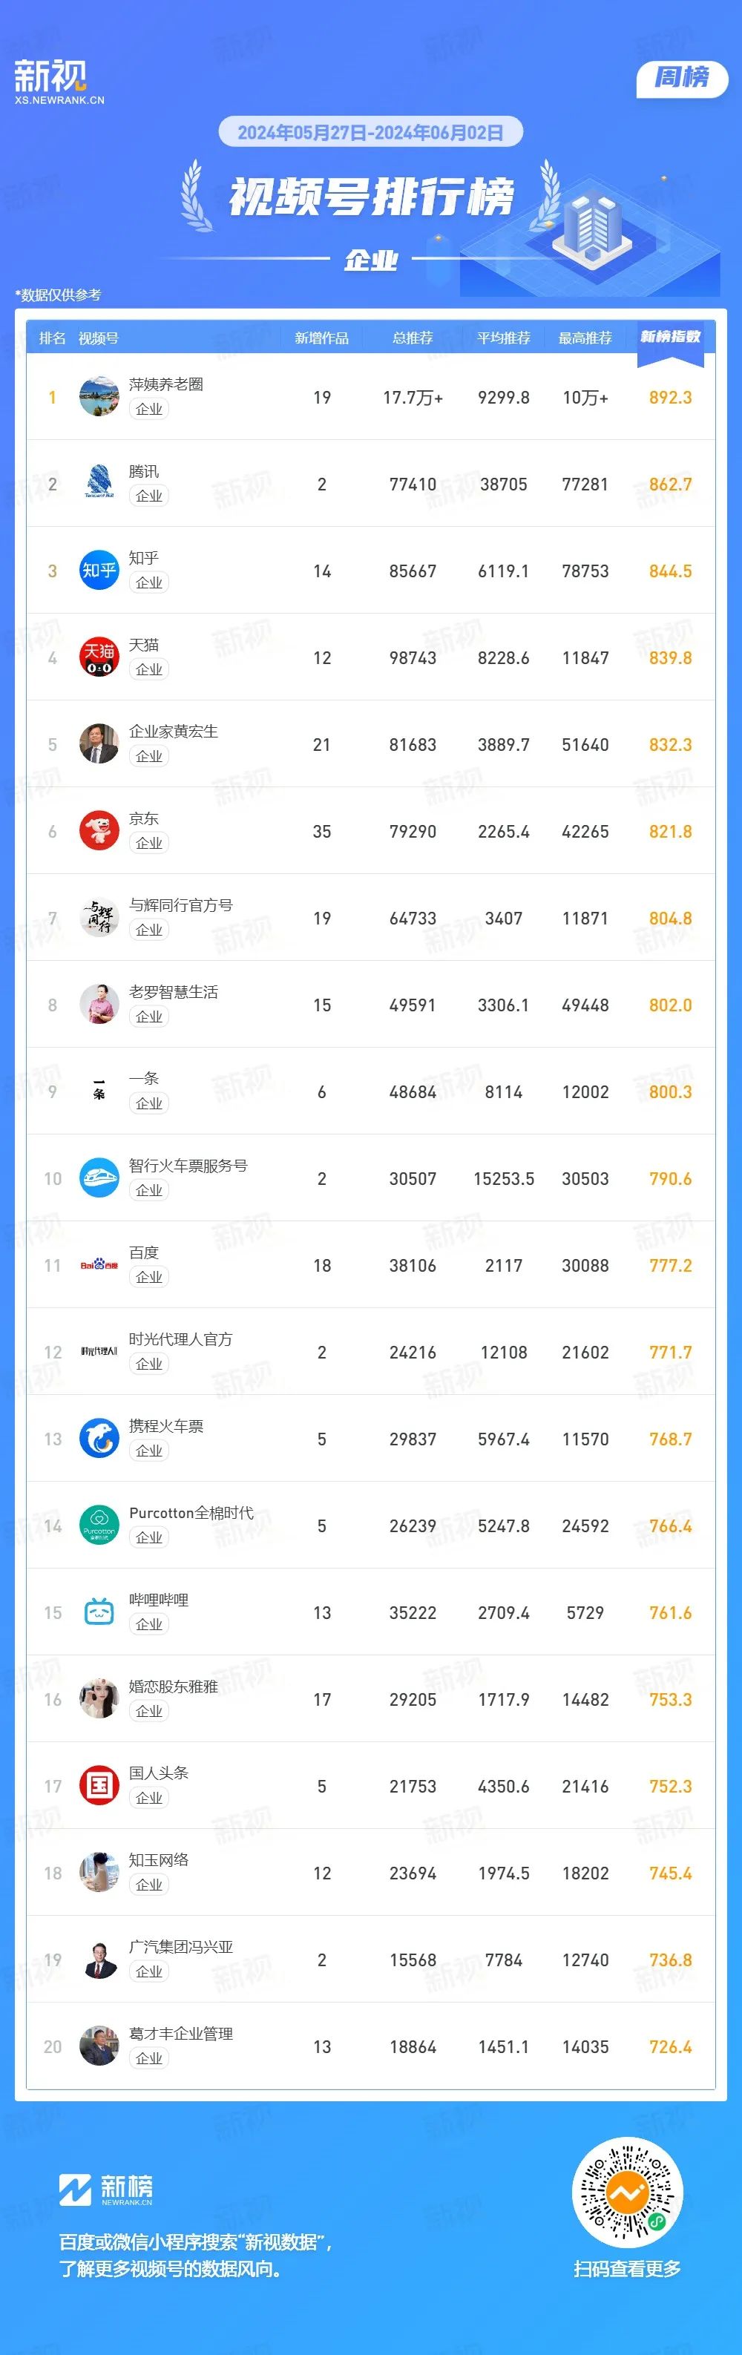Select the 京东 mascot avatar icon
This screenshot has height=2355, width=742.
click(99, 831)
